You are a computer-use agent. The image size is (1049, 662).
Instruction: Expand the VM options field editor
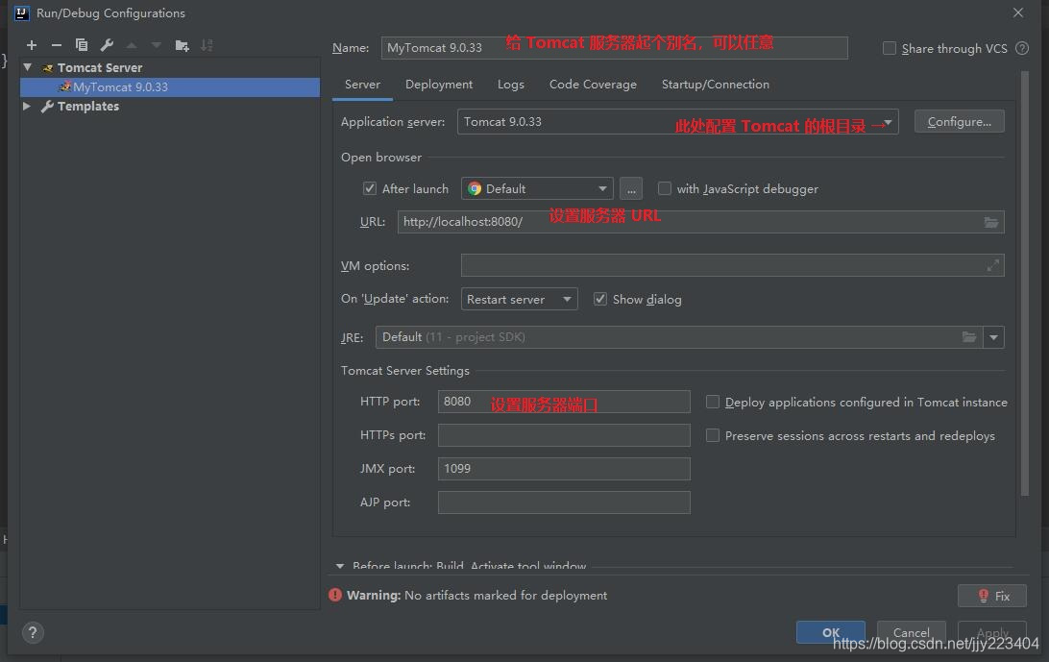(x=993, y=266)
